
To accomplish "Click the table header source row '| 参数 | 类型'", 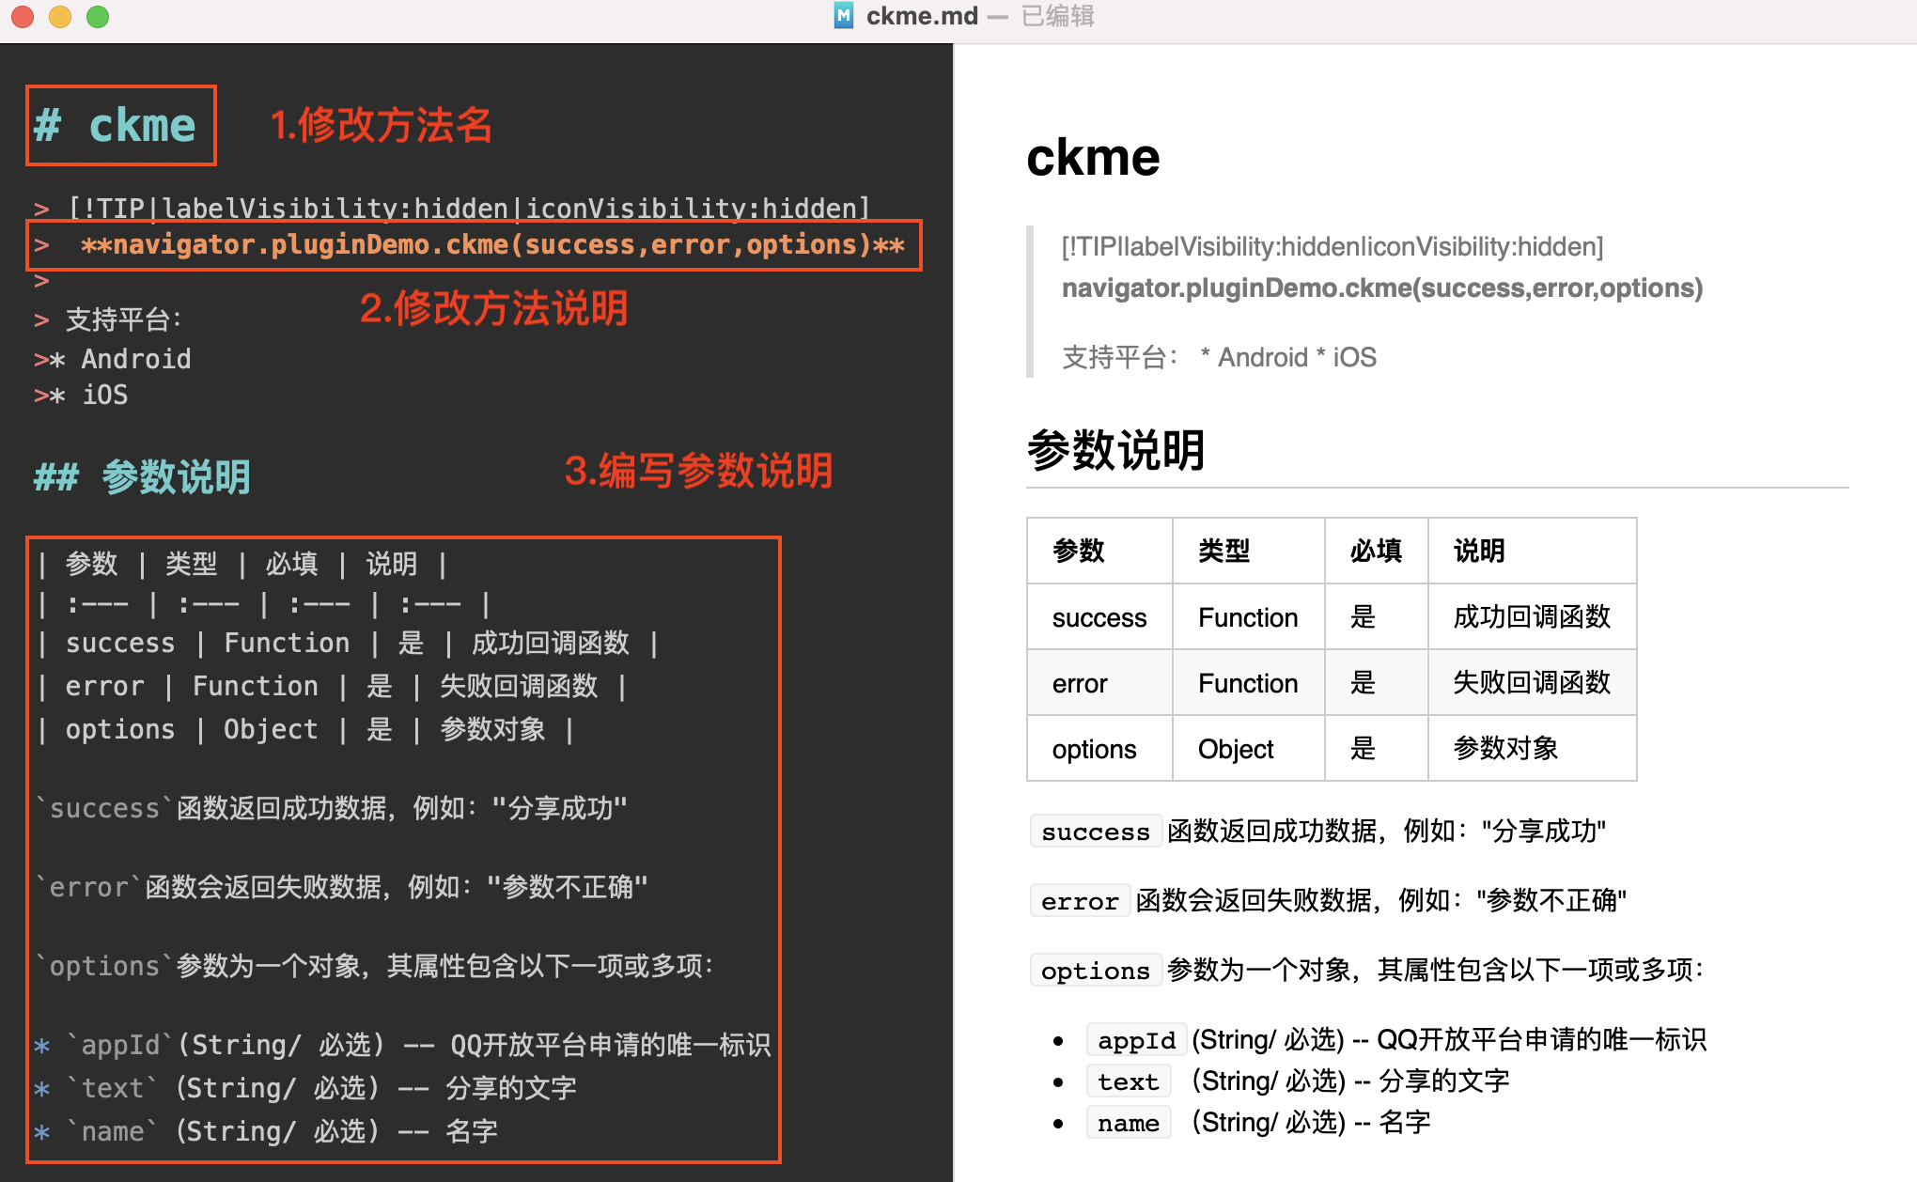I will coord(242,564).
